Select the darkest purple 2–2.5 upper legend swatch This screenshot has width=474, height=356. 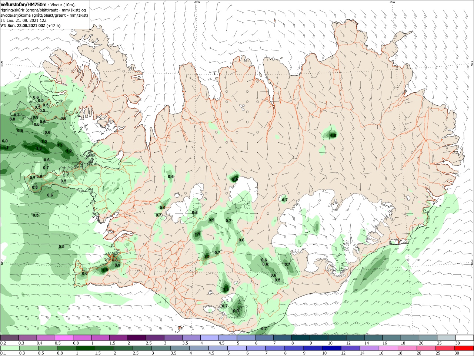[137, 338]
